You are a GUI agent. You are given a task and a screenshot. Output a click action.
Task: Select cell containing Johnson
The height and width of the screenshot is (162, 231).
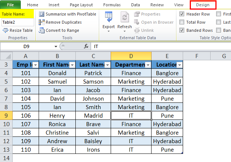(93, 99)
